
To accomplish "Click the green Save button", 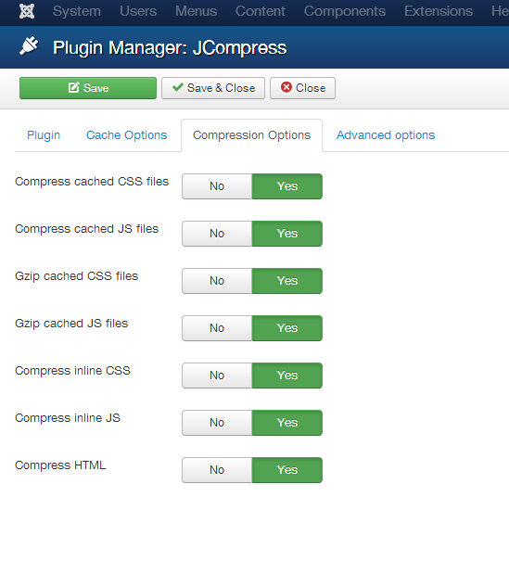I will click(x=88, y=88).
